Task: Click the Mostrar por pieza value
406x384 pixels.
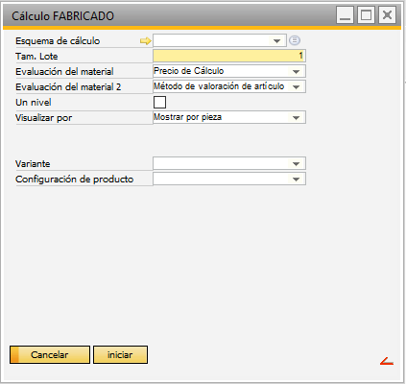Action: point(187,117)
